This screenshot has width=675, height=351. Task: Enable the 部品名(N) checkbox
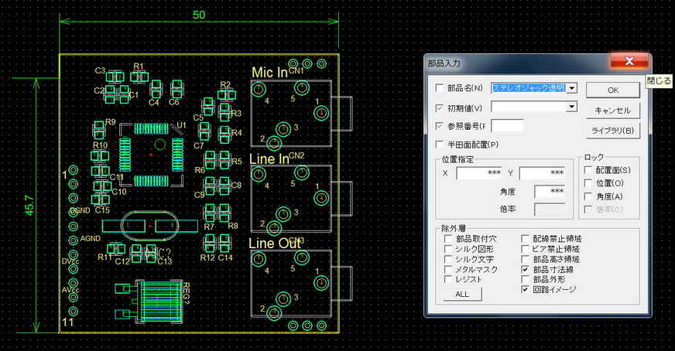(x=440, y=88)
